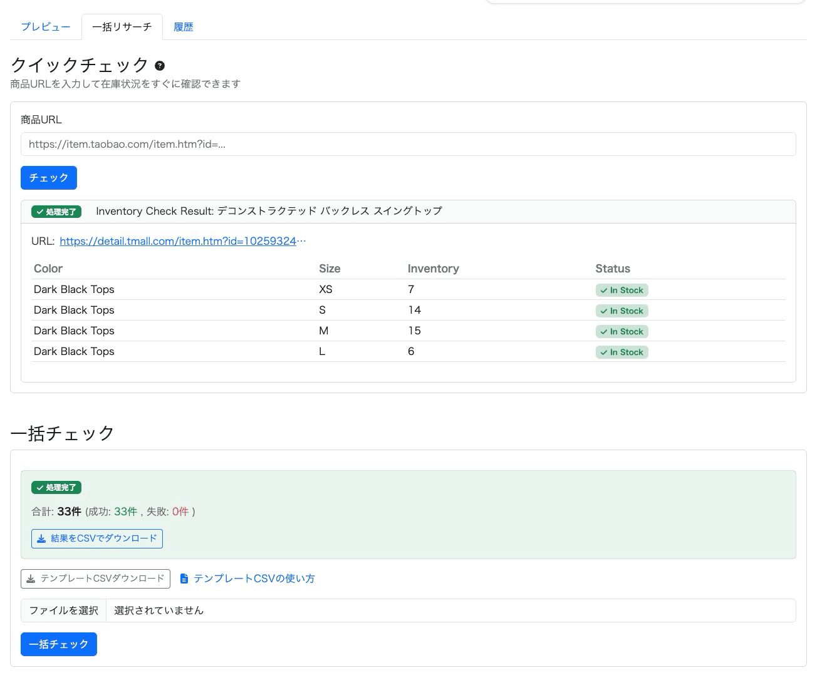Click the Inventory Check Result title text
The width and height of the screenshot is (832, 685).
(x=269, y=211)
